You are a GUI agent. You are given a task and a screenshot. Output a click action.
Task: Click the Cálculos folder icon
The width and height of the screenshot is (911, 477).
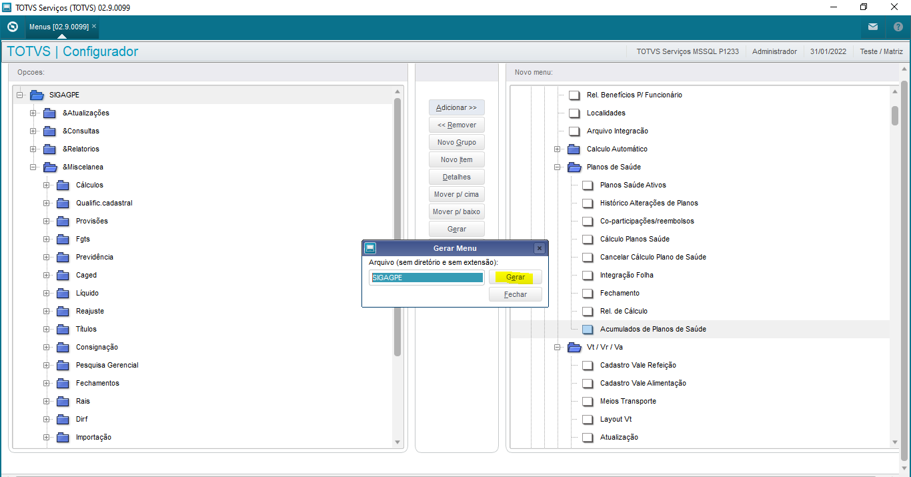coord(63,185)
